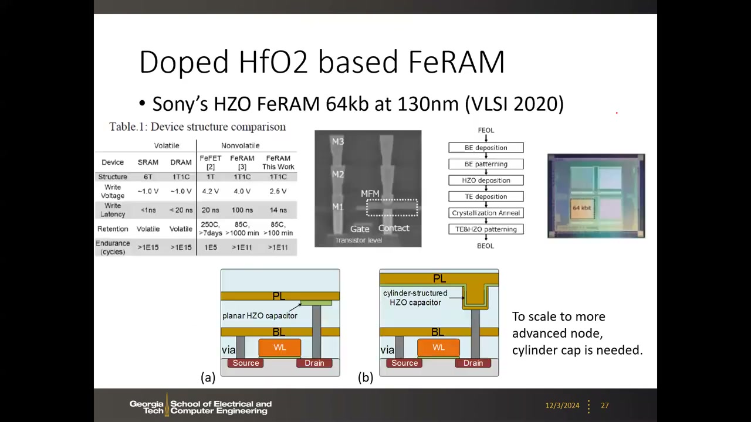This screenshot has height=422, width=751.
Task: Select the 'SRAM' column header
Action: [148, 162]
